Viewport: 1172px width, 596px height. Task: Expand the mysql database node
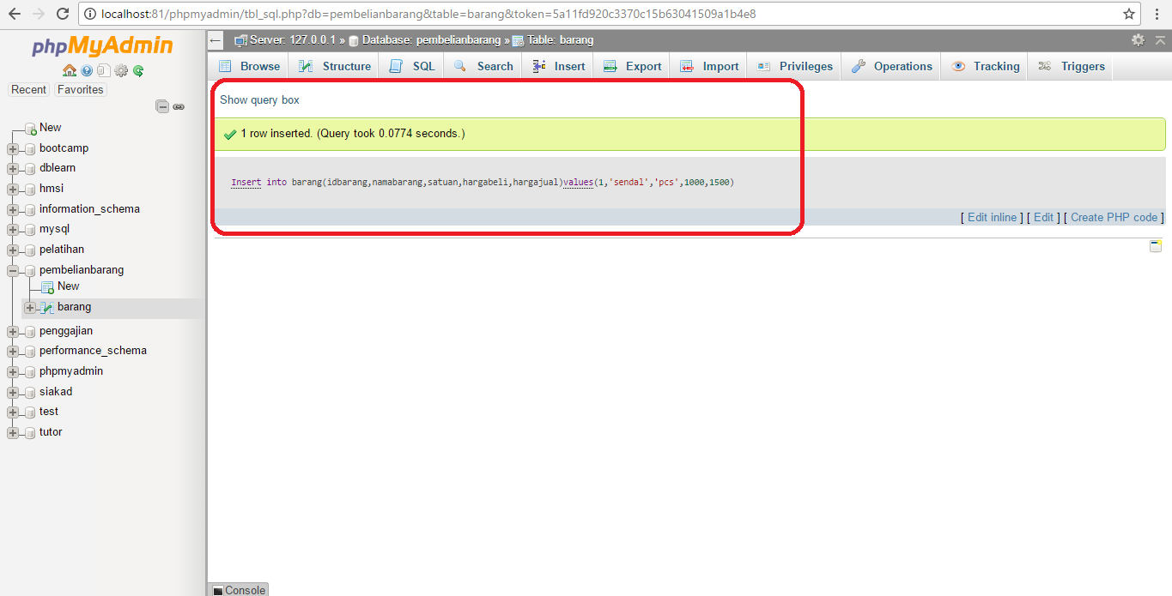11,229
